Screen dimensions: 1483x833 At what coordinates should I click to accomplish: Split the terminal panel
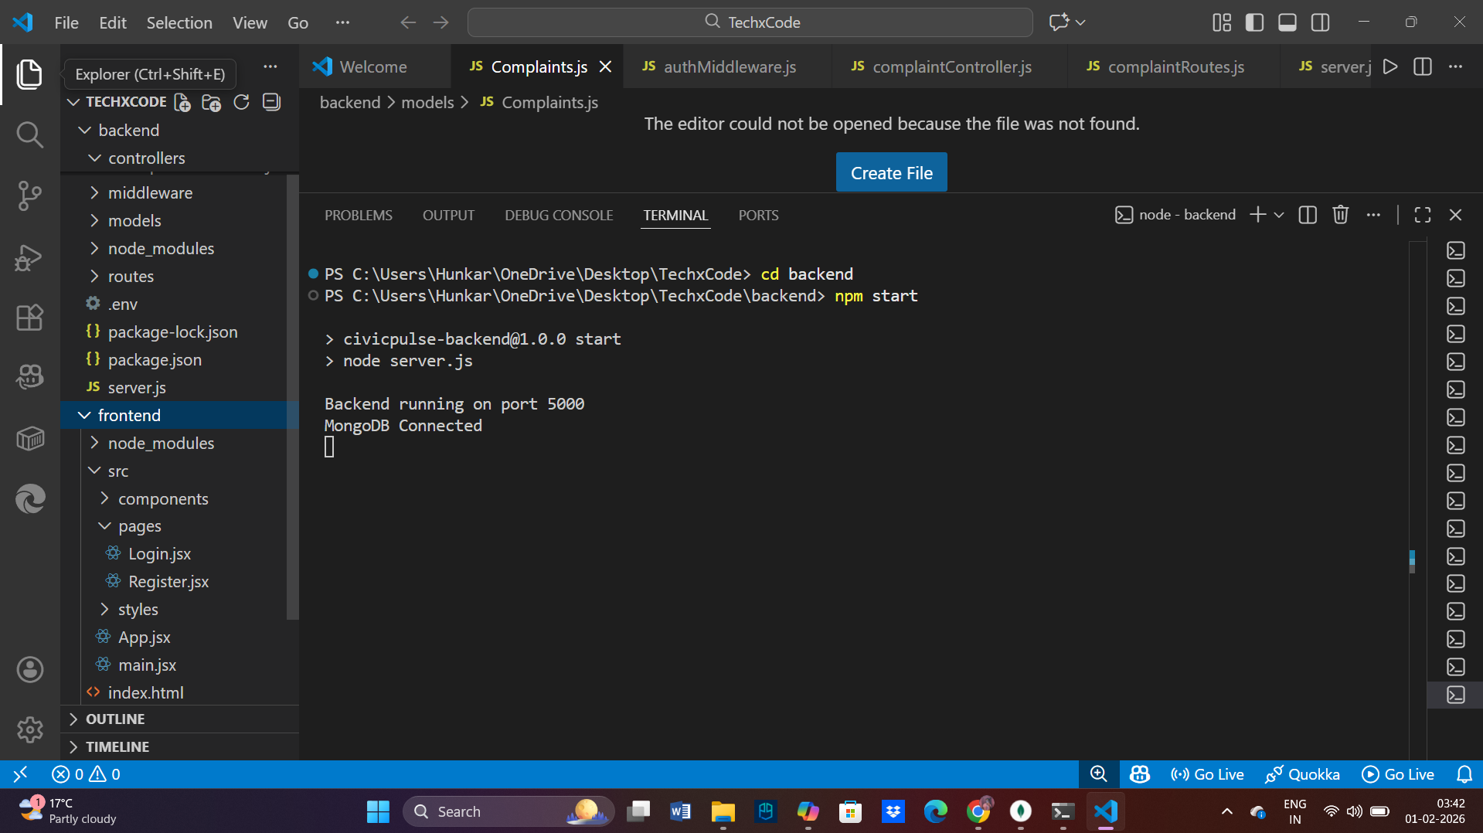point(1307,215)
